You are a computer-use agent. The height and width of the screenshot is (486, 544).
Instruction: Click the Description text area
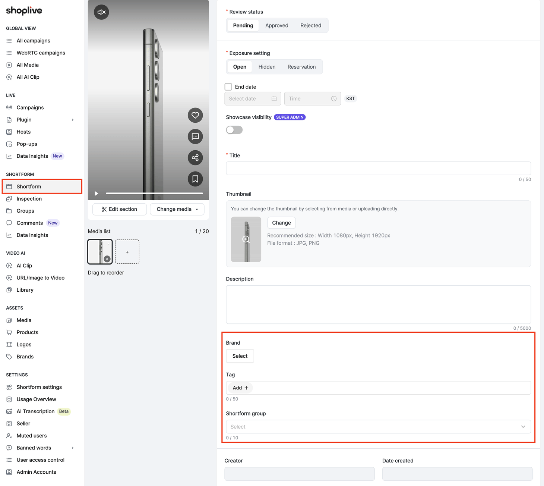[x=379, y=305]
